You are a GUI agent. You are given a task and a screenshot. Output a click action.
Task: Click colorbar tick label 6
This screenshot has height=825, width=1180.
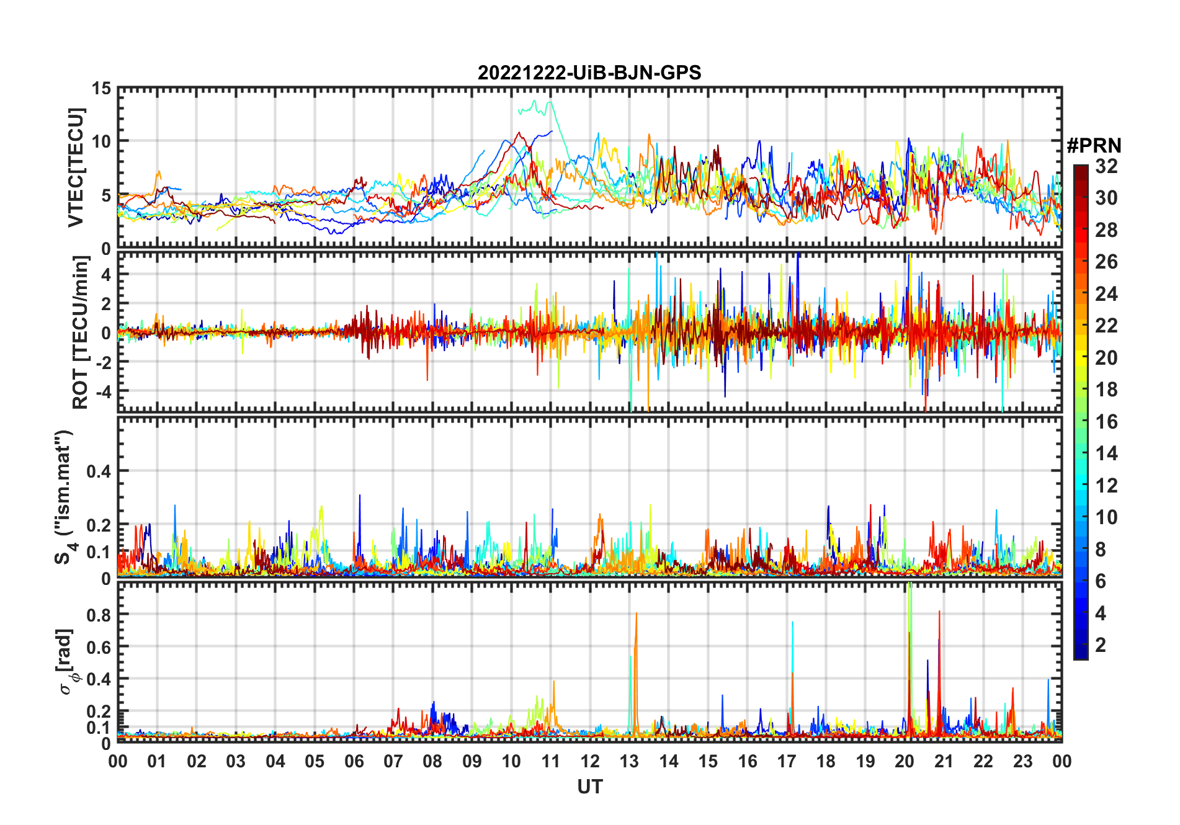[1101, 581]
